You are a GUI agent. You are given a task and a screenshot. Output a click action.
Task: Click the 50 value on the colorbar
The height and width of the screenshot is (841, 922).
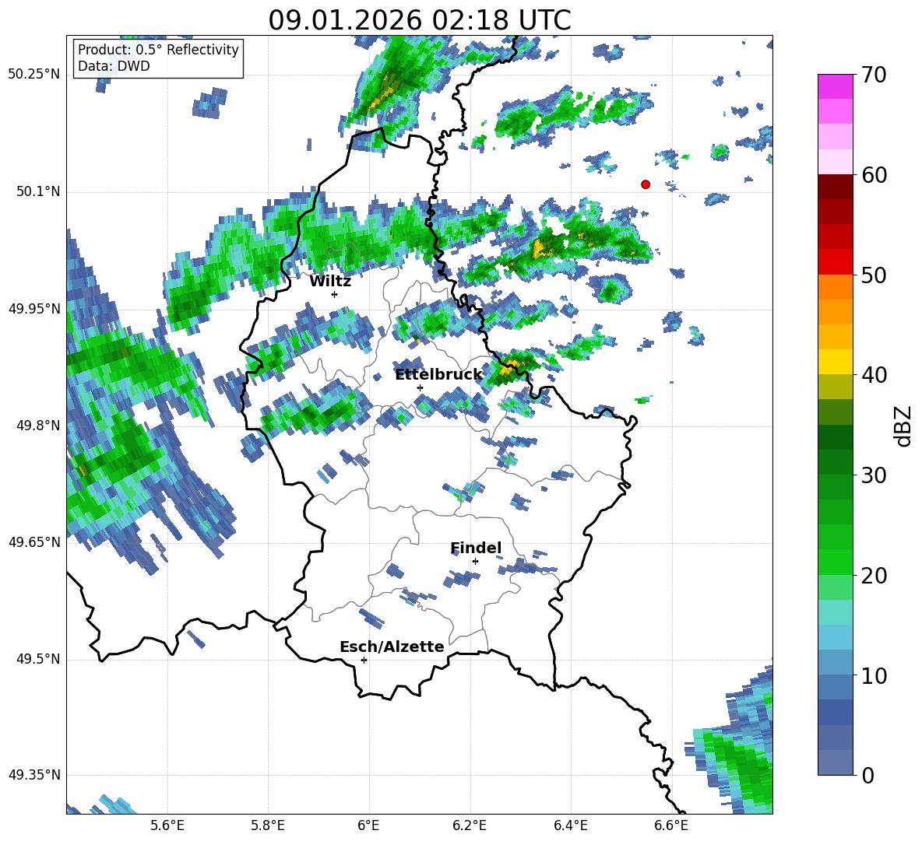(x=874, y=275)
